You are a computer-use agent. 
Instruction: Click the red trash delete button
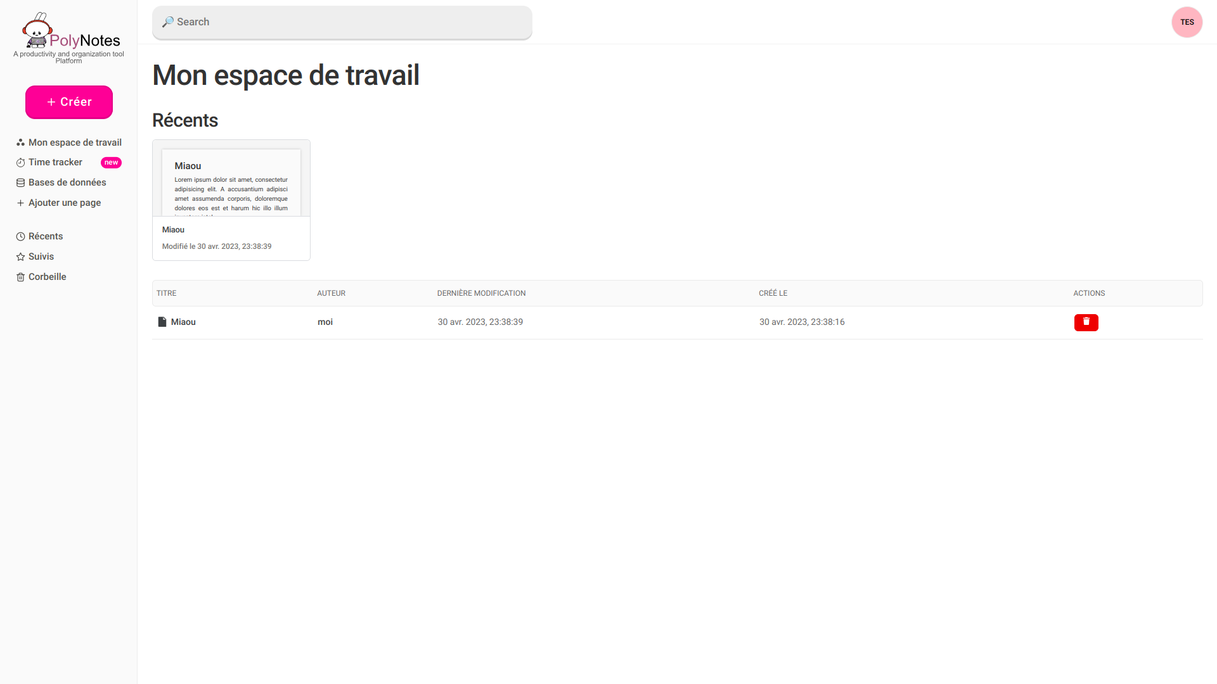1086,322
